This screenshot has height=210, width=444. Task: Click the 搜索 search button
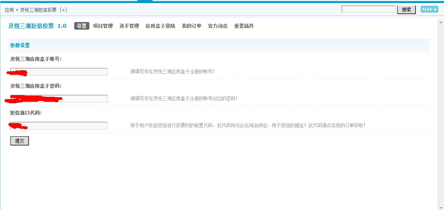click(406, 9)
